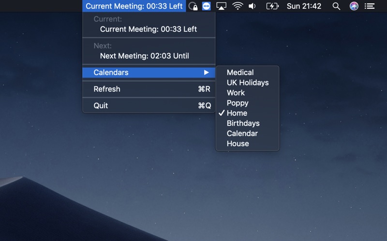Enable the Birthdays calendar
Image resolution: width=387 pixels, height=241 pixels.
[x=248, y=123]
